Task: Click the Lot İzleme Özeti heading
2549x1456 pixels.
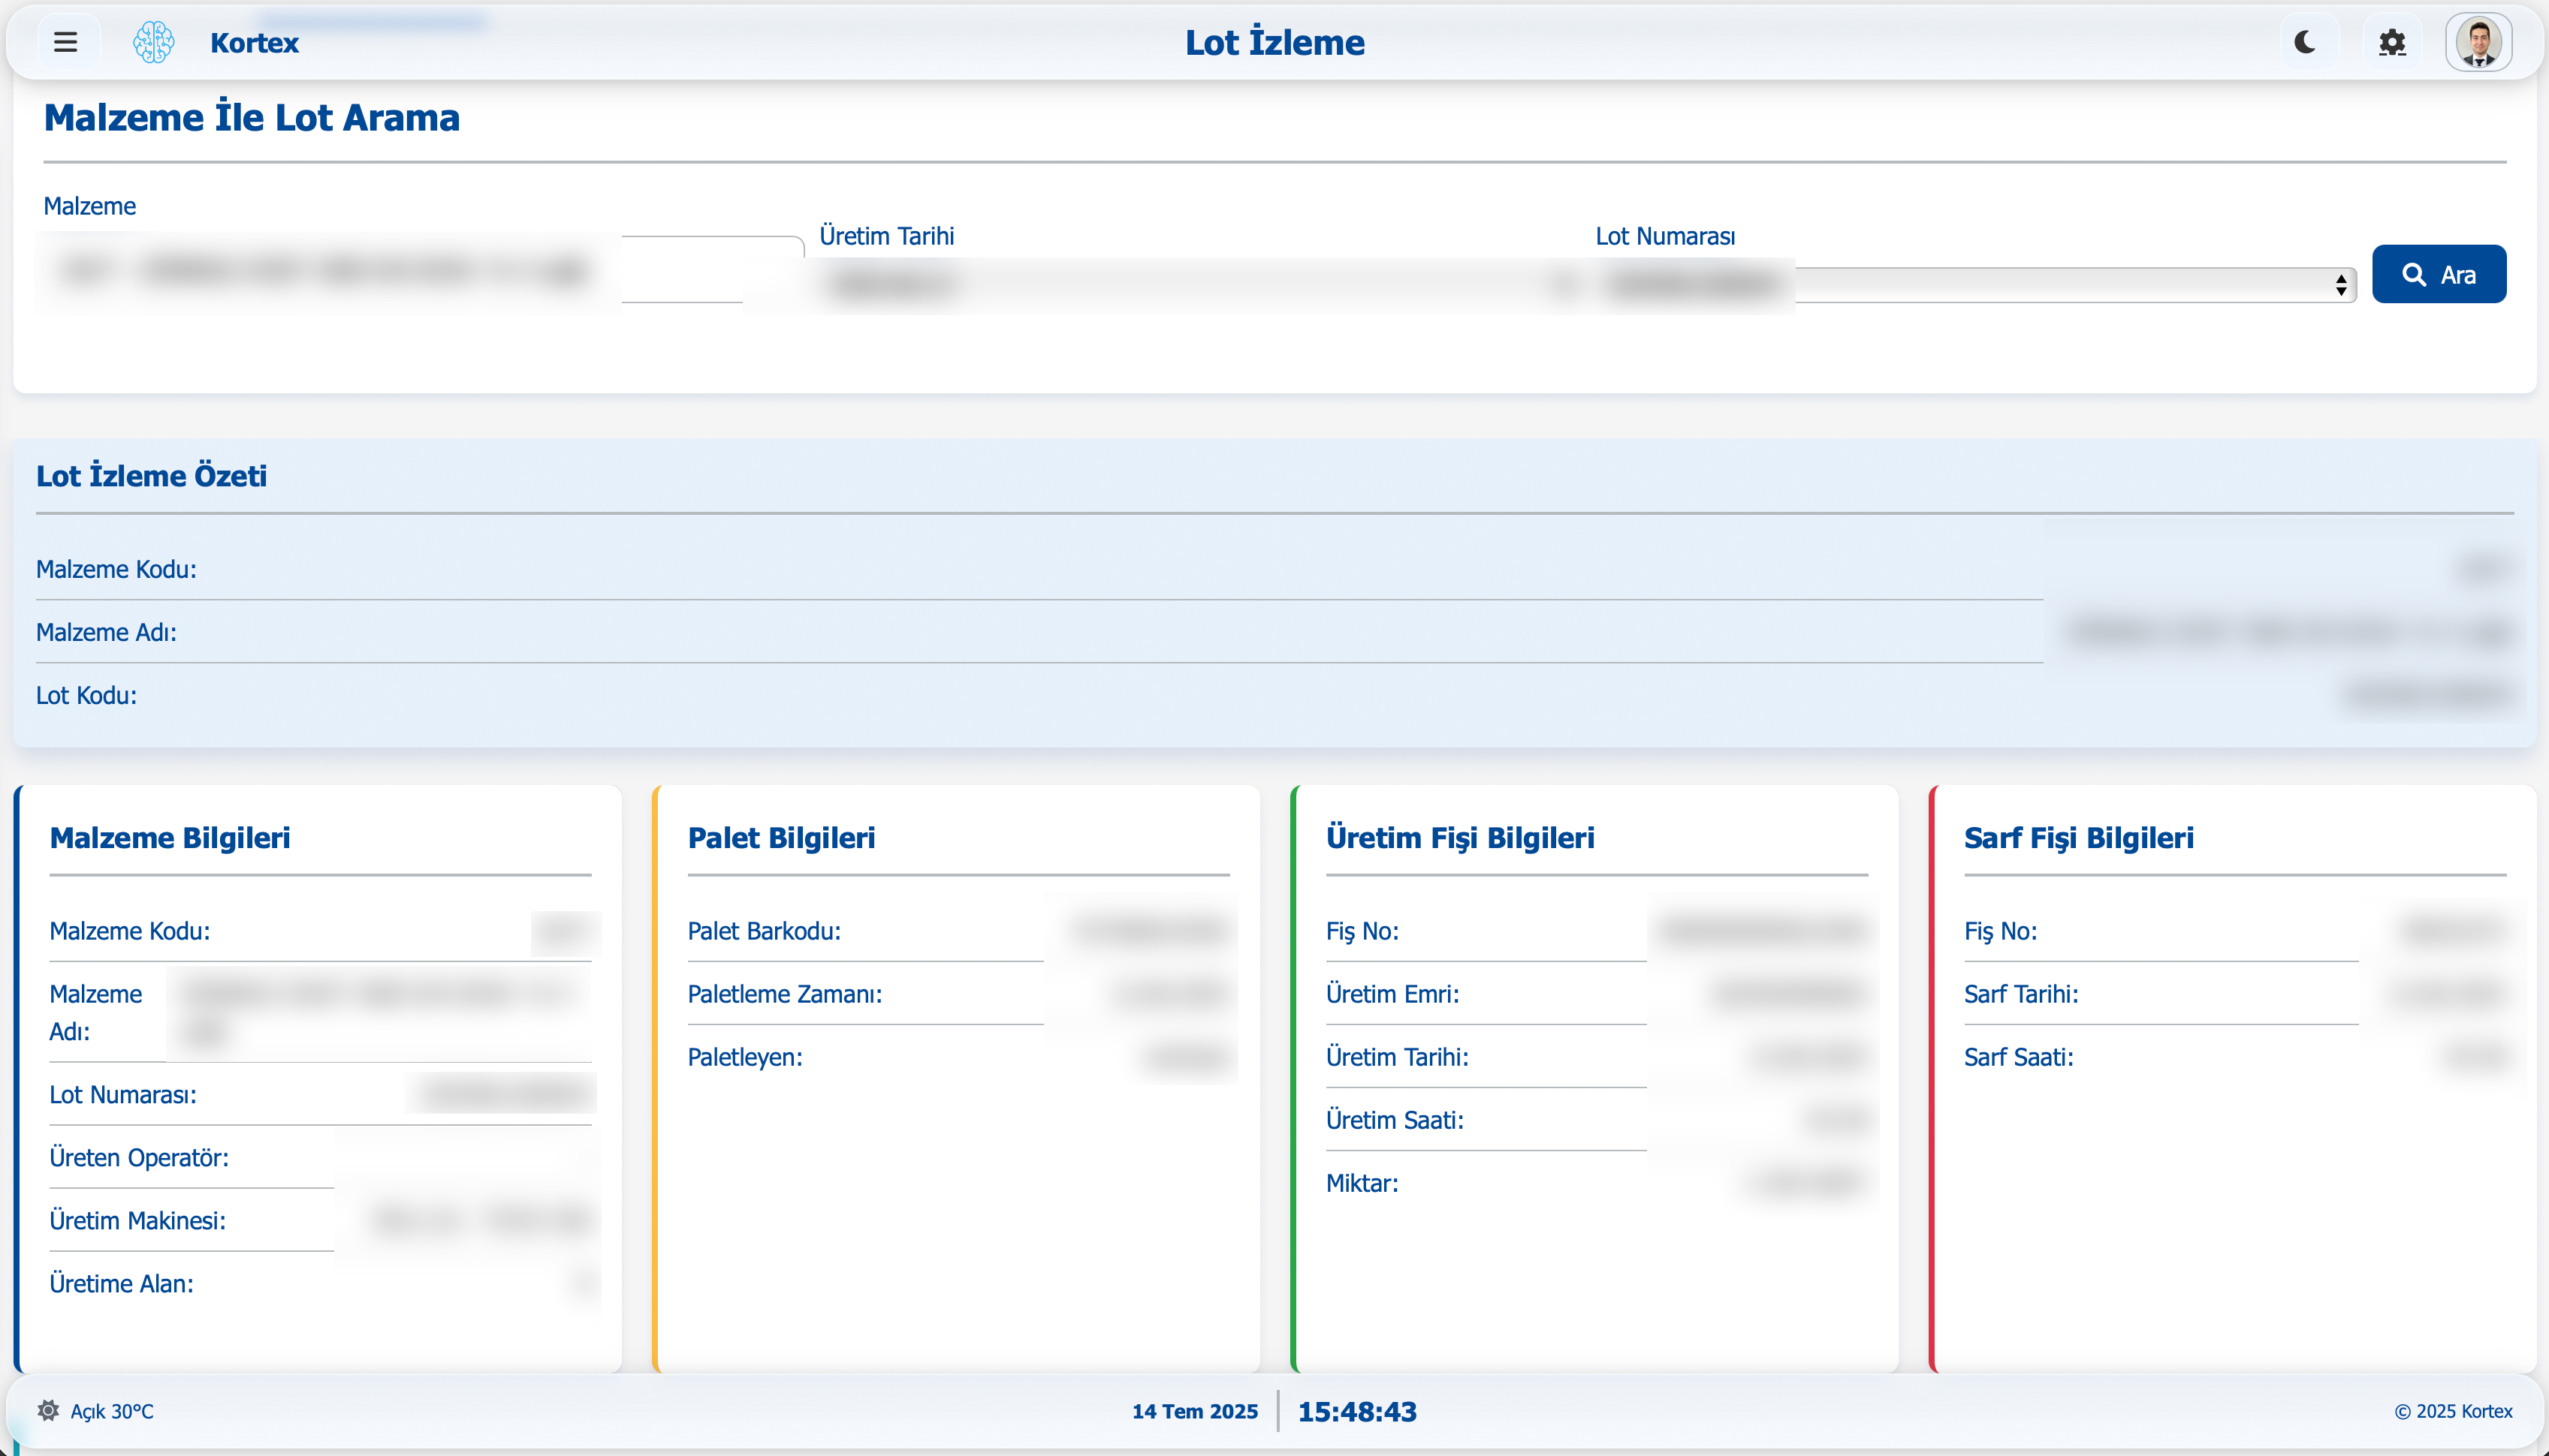Action: coord(151,475)
